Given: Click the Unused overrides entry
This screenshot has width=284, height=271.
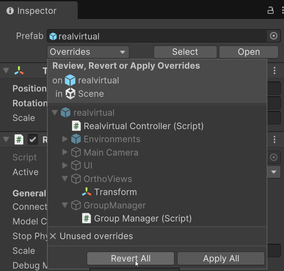Looking at the screenshot, I should tap(96, 236).
